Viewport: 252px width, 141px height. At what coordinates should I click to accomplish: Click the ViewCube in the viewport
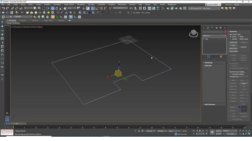coord(193,33)
